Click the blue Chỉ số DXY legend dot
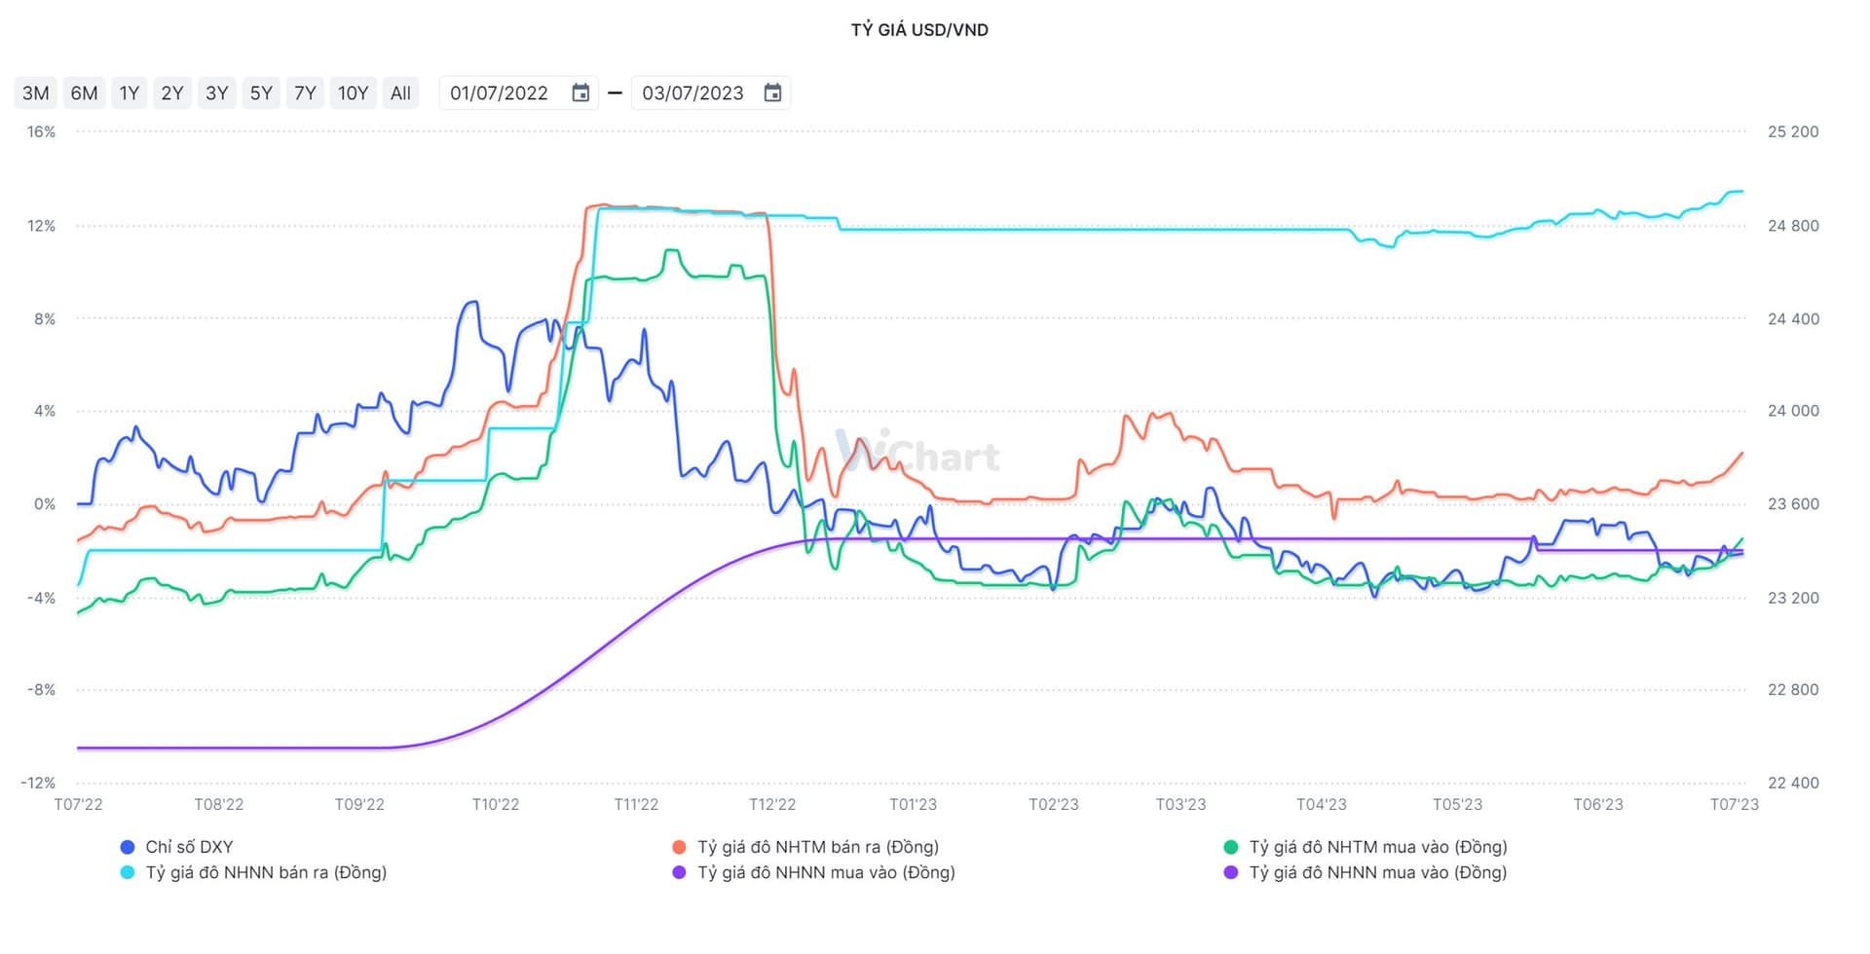 point(128,847)
